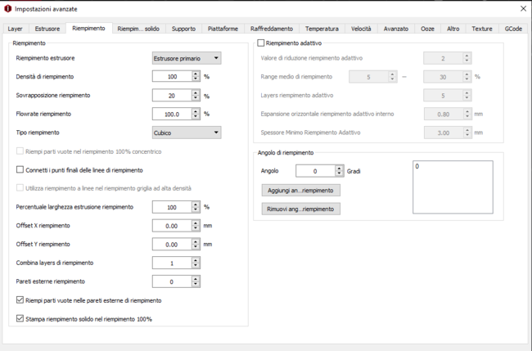Decrease Sovrapposizione riempimento with down arrow
Screen dimensions: 532x351
pyautogui.click(x=196, y=98)
